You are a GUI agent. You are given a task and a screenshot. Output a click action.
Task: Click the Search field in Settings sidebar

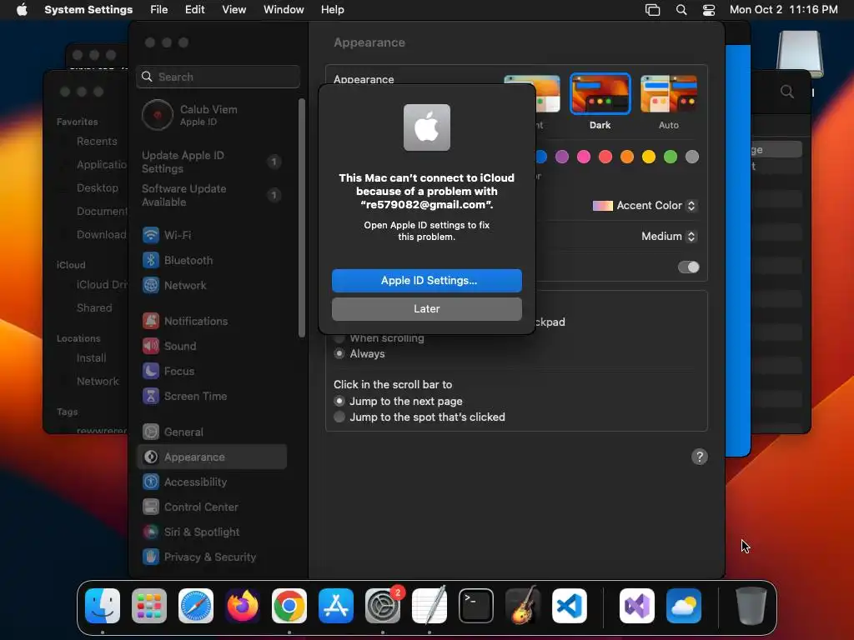click(218, 77)
